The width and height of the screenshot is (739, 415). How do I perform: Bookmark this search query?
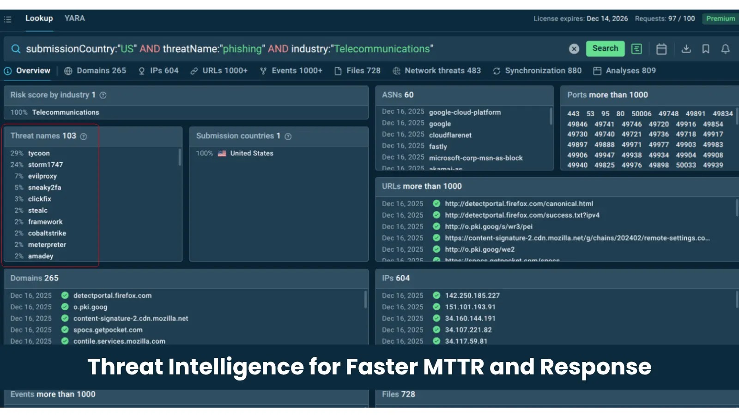705,49
